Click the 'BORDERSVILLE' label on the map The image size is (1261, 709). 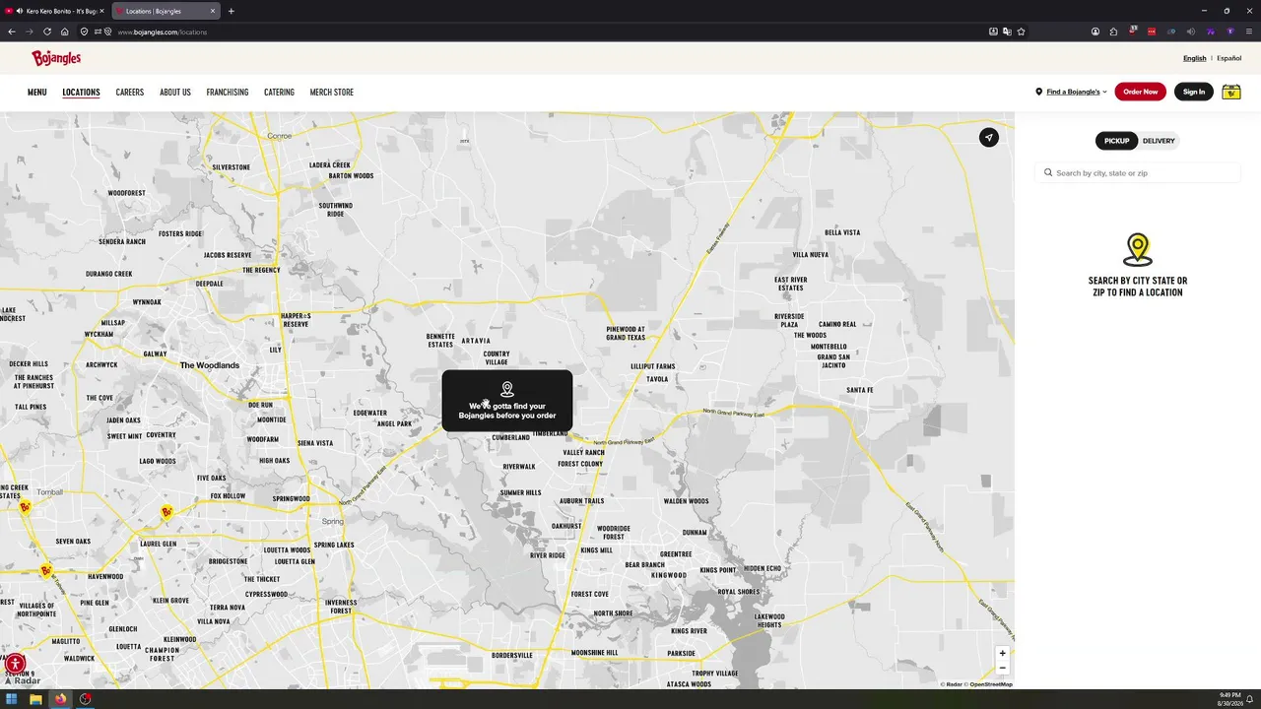(x=512, y=655)
